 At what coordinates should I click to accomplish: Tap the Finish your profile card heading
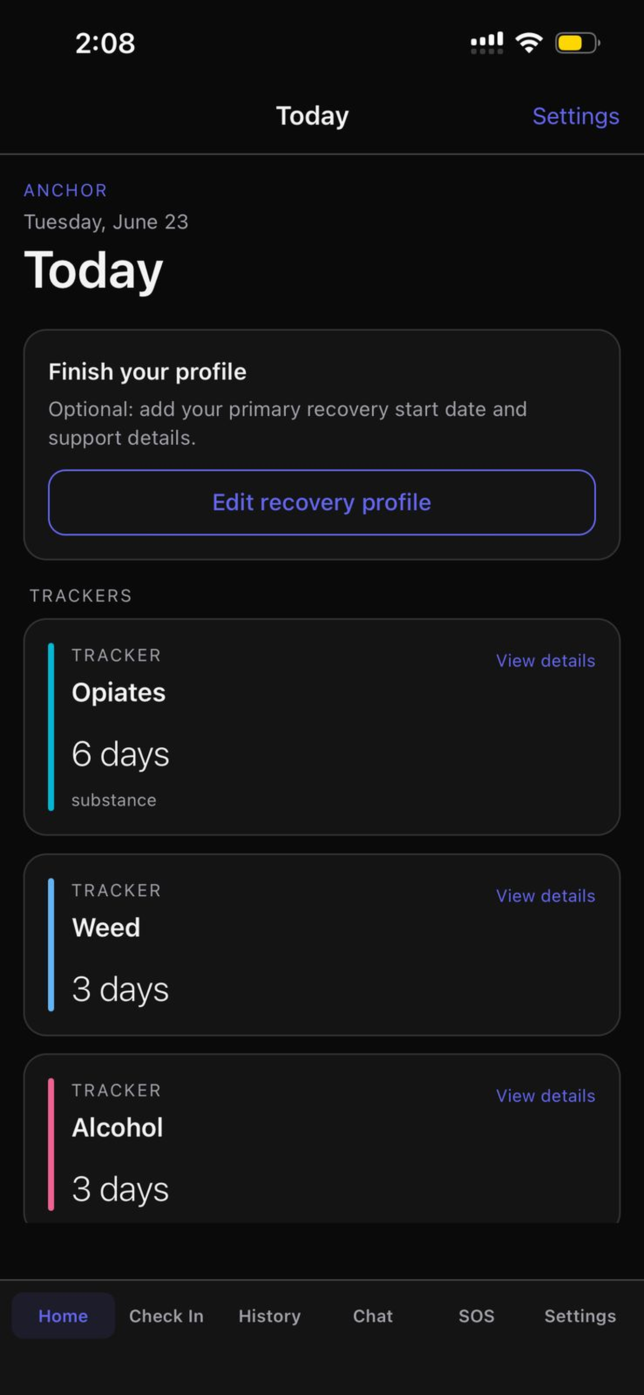pyautogui.click(x=147, y=372)
